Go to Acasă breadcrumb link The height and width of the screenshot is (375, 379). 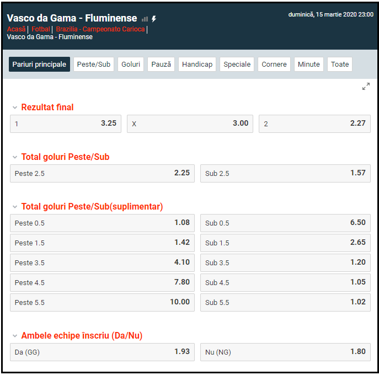[x=17, y=29]
